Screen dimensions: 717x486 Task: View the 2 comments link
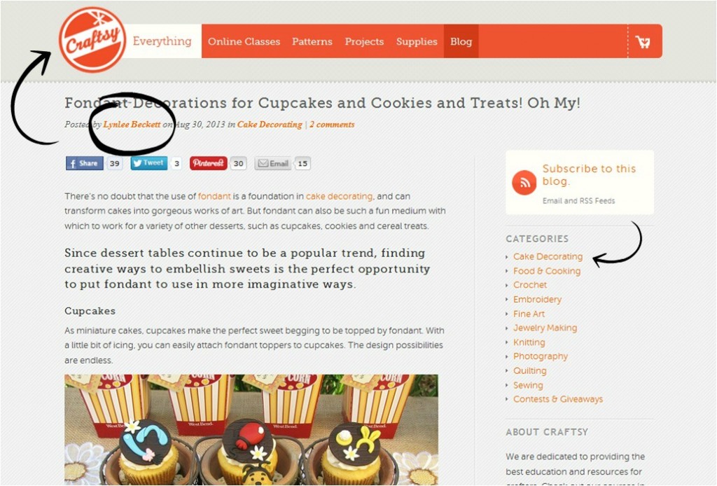tap(332, 125)
